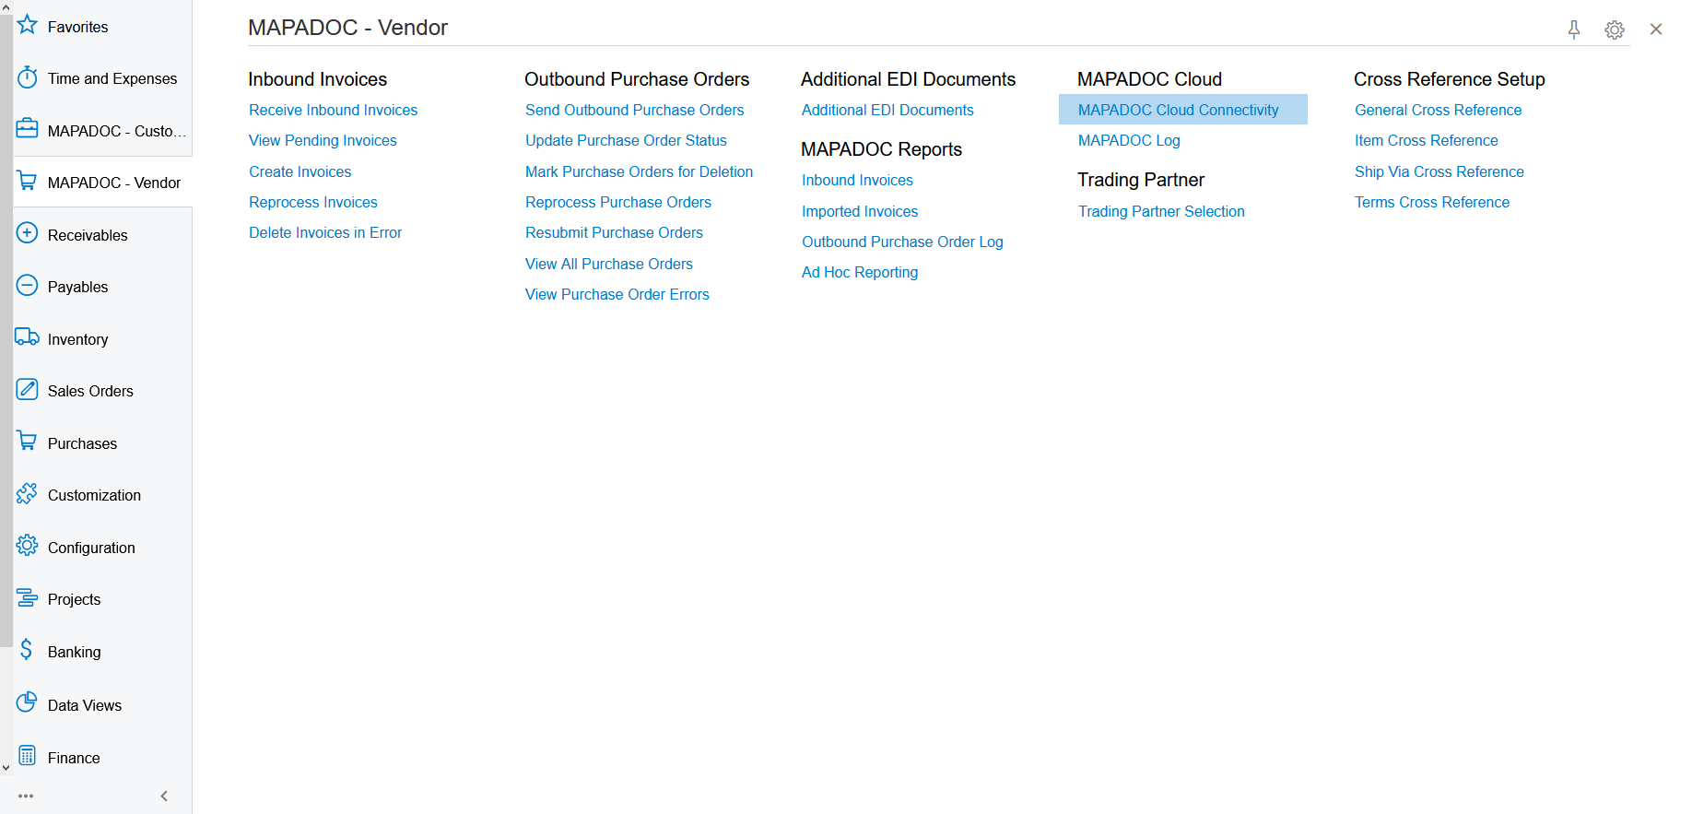Click the Configuration gear icon

[x=28, y=546]
